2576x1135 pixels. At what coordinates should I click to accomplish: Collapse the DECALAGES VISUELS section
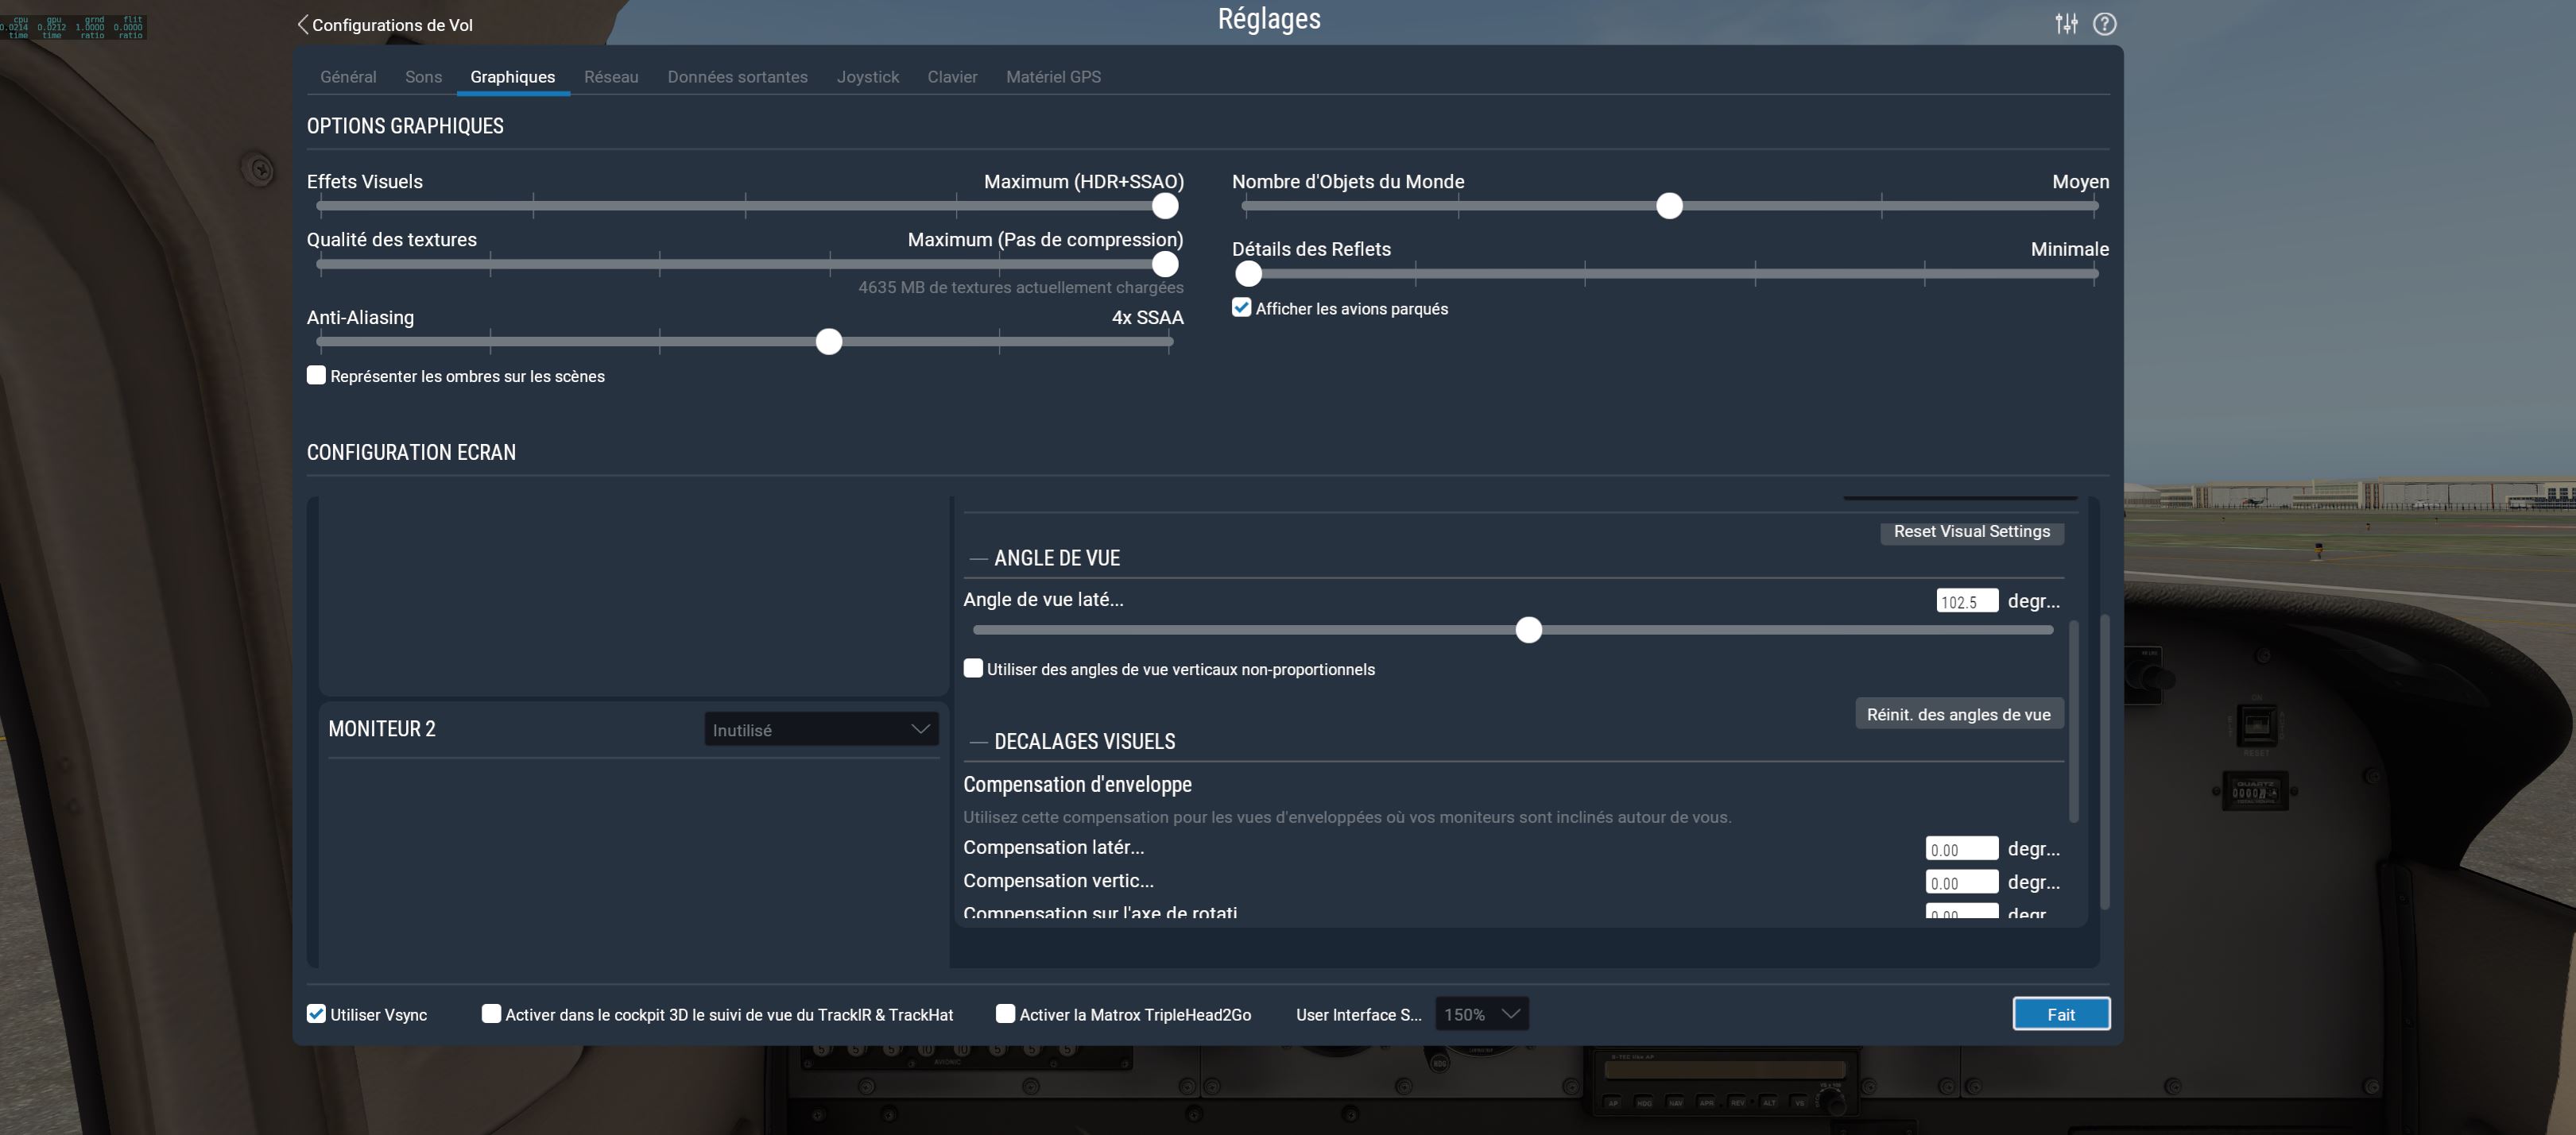(x=979, y=741)
